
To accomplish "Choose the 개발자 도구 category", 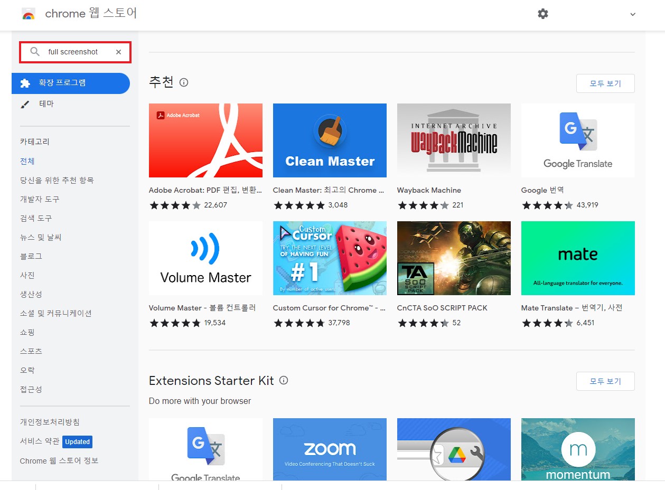I will pos(40,199).
